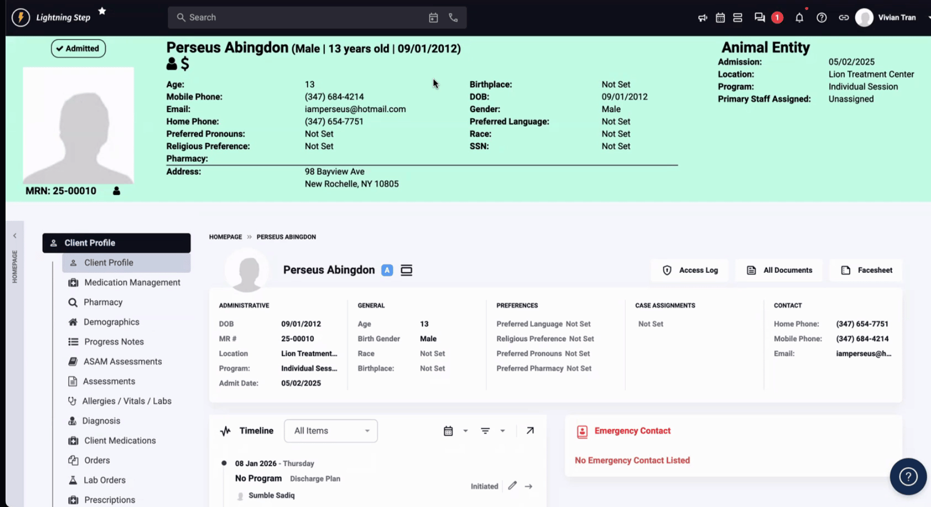Click the phone icon in search bar
Viewport: 931px width, 507px height.
[x=453, y=18]
